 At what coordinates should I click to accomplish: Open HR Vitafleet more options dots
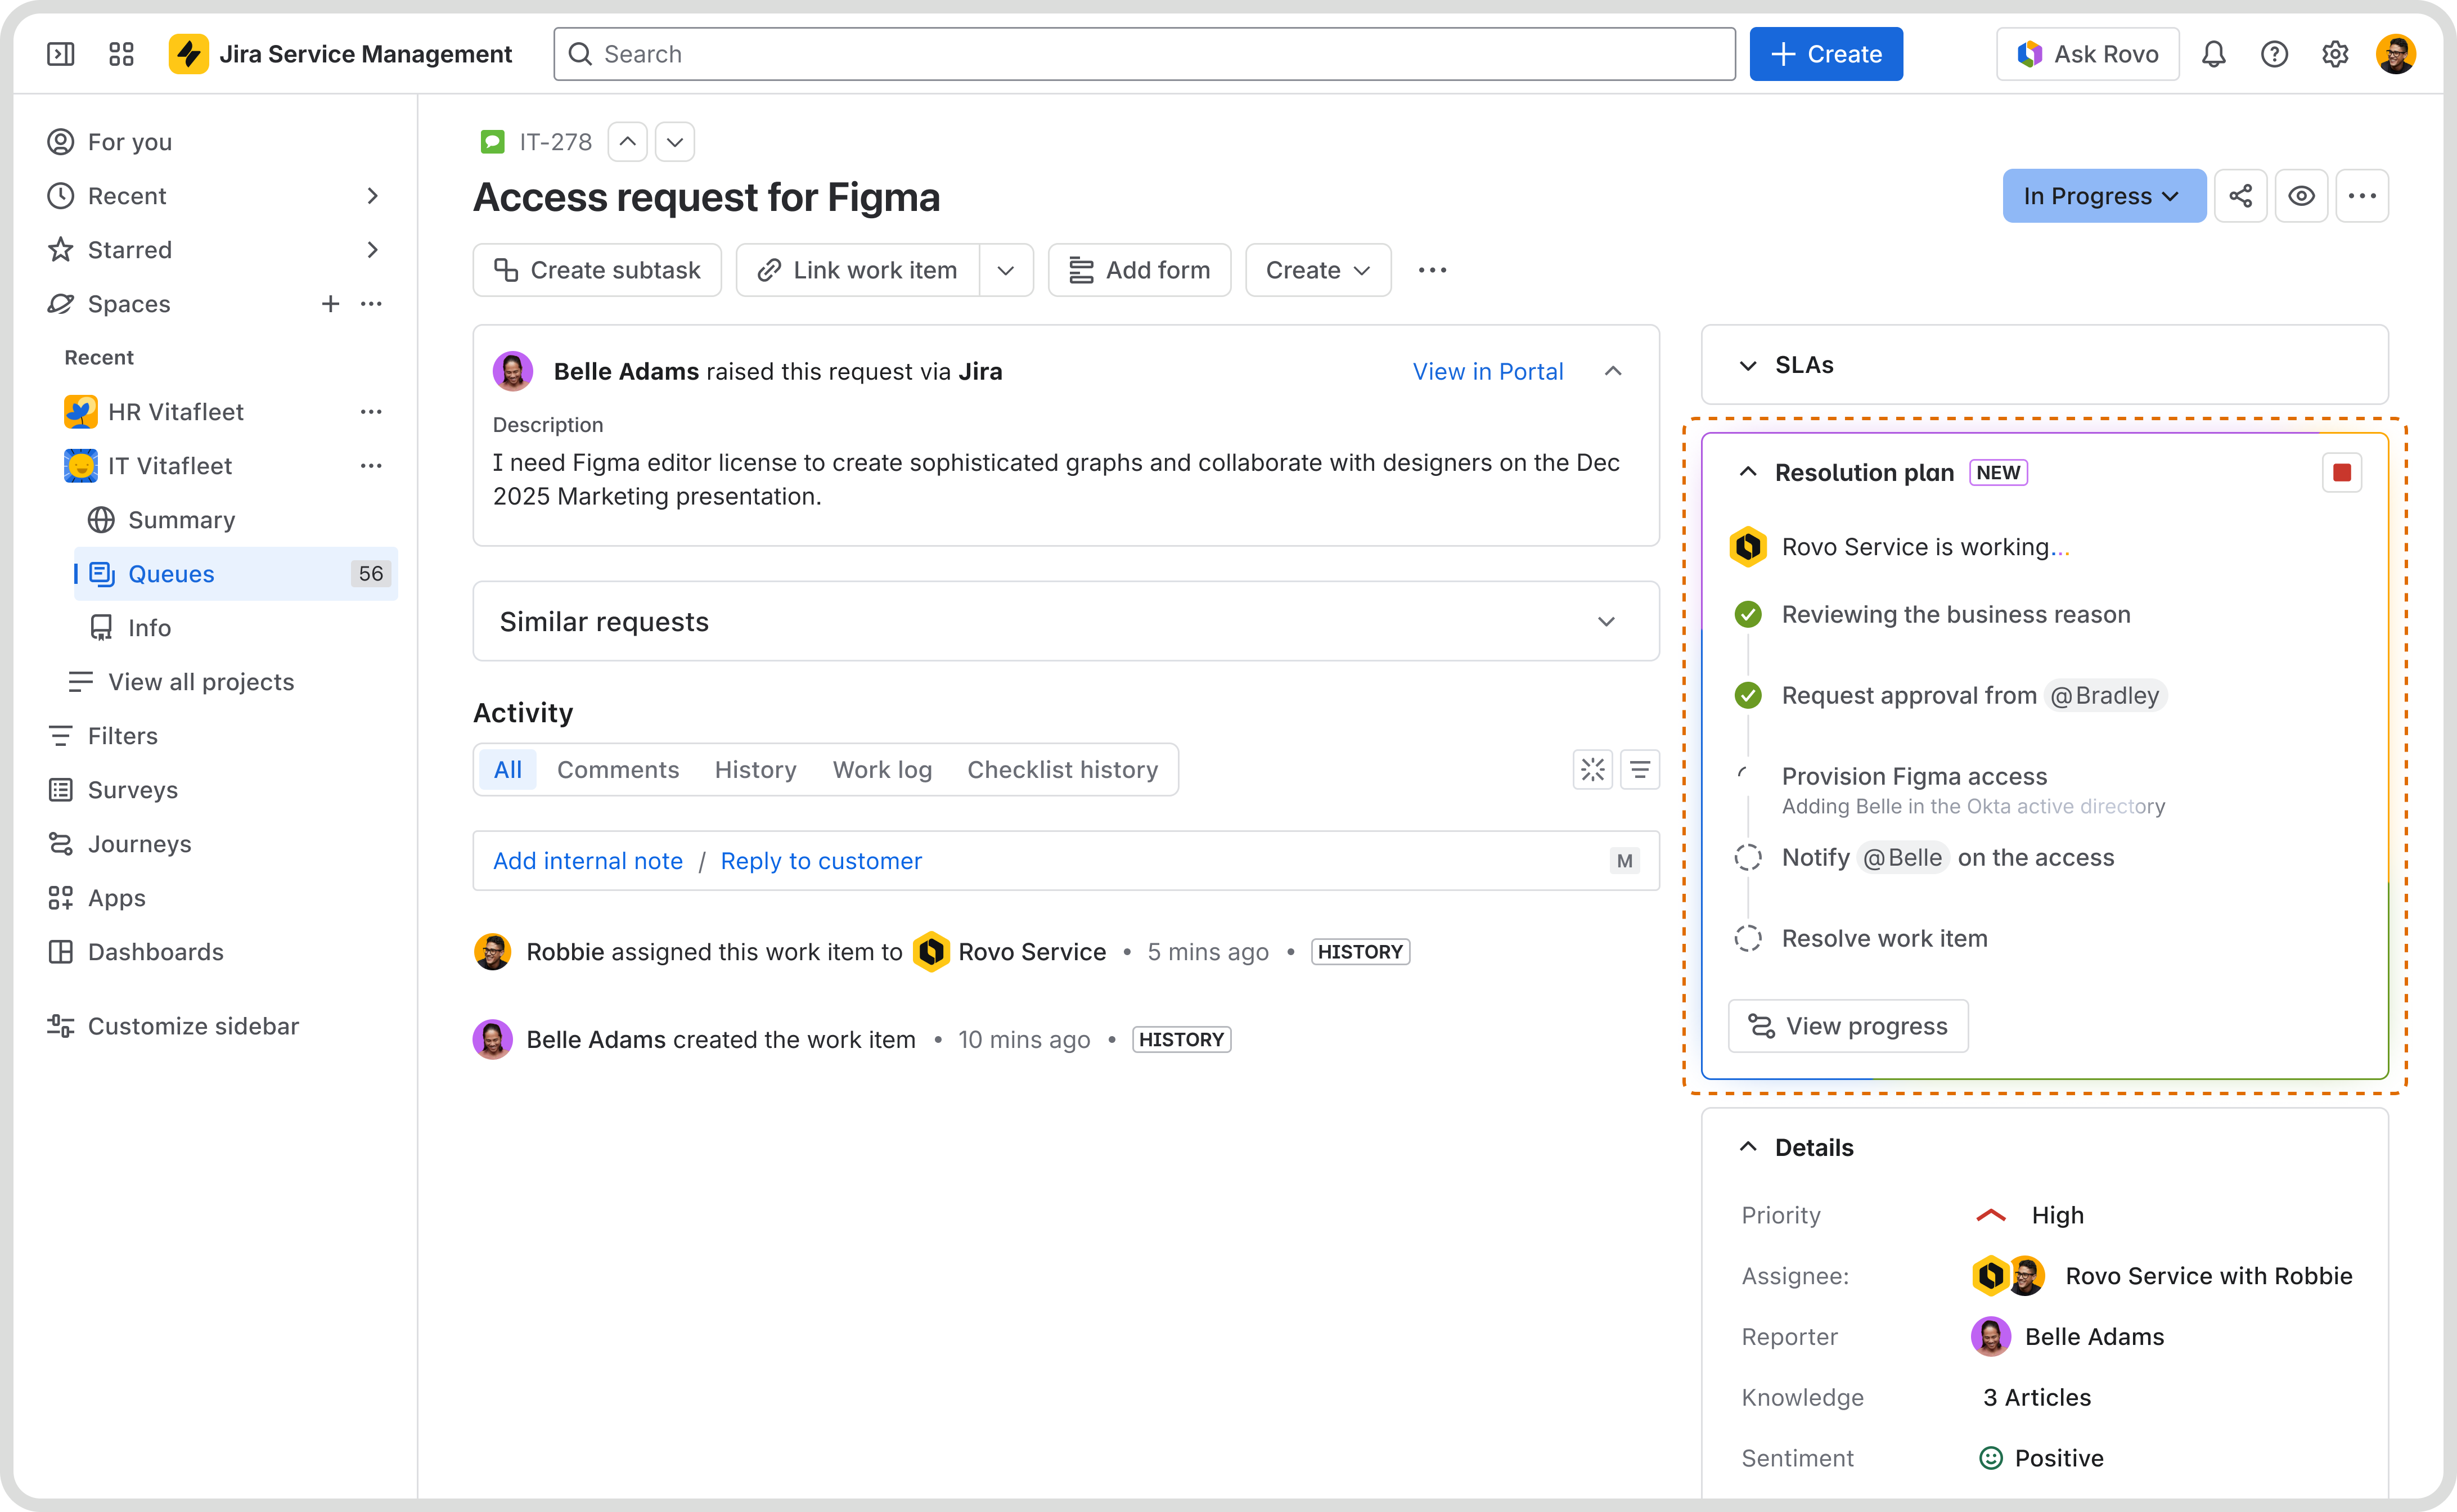coord(371,412)
